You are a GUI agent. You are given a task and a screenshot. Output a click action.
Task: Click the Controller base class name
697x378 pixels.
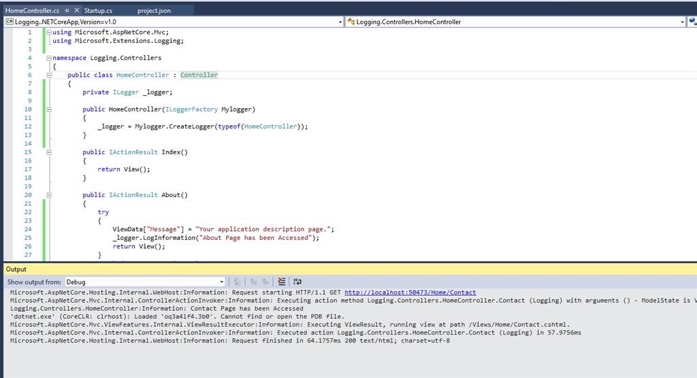pyautogui.click(x=199, y=75)
